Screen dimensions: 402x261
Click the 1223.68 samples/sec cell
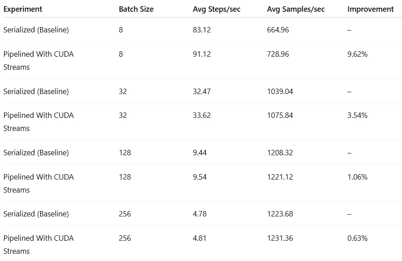[280, 214]
